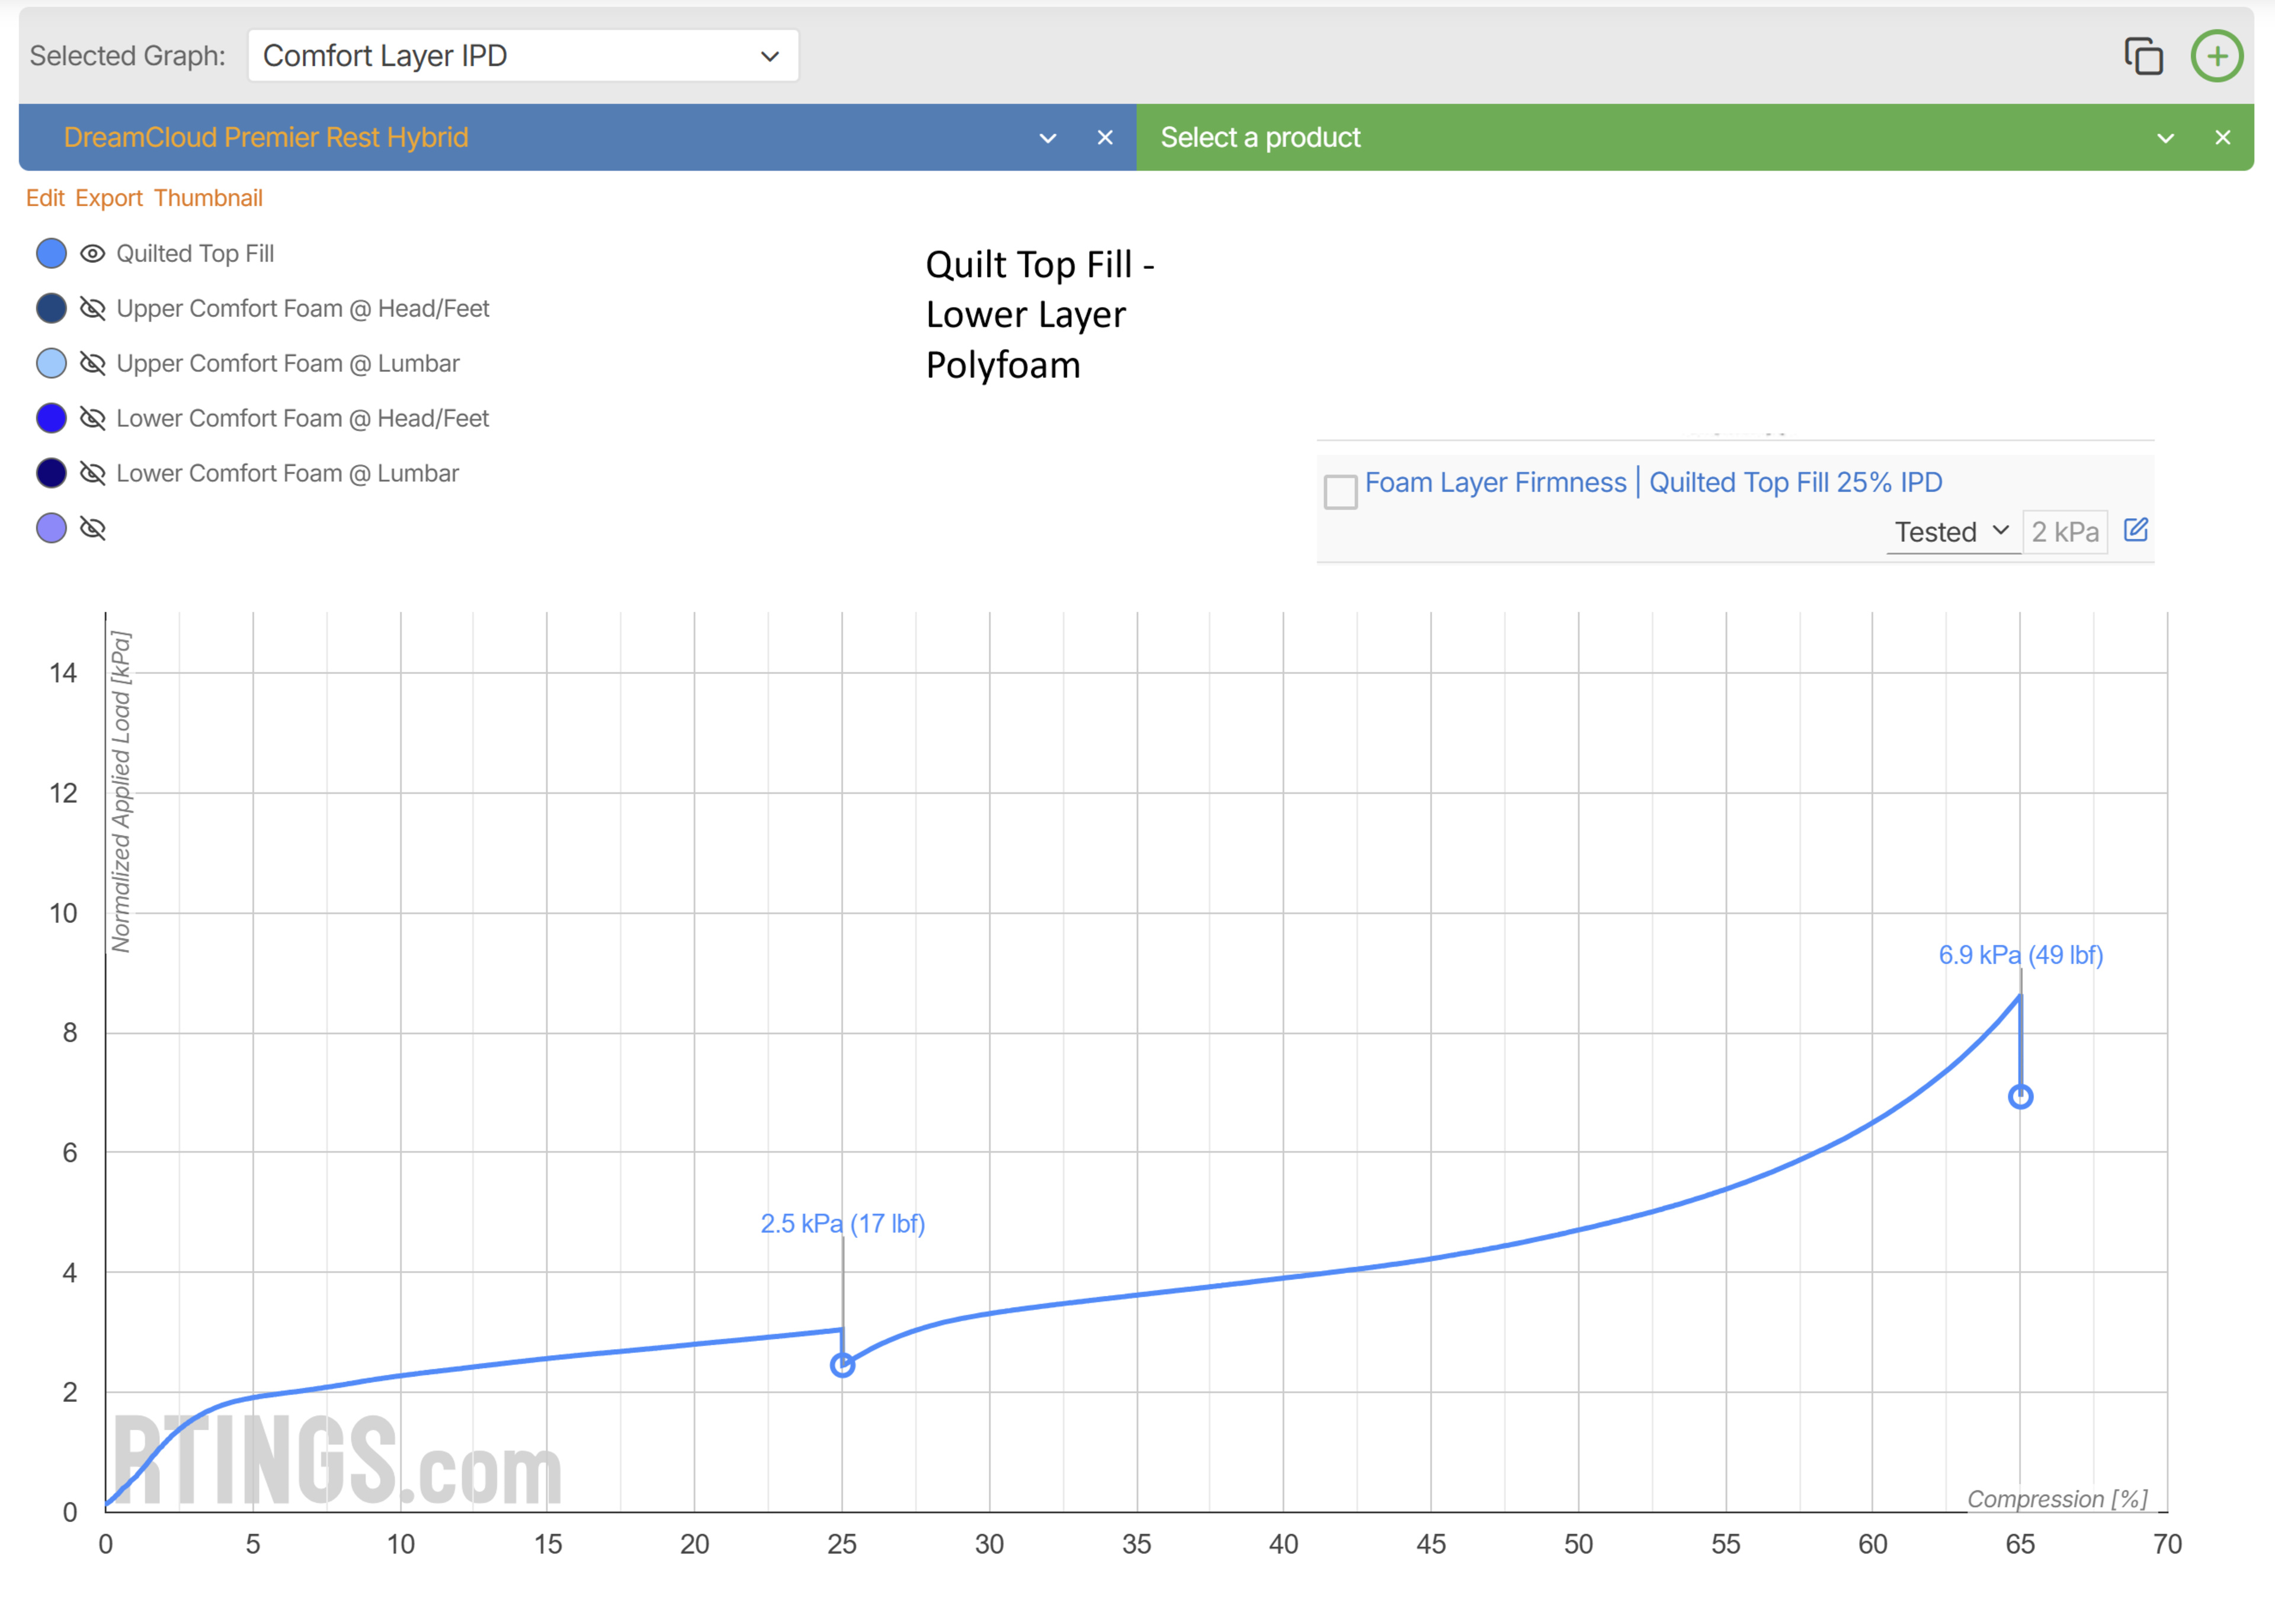The height and width of the screenshot is (1624, 2275).
Task: Open the Selected Graph dropdown
Action: [x=522, y=56]
